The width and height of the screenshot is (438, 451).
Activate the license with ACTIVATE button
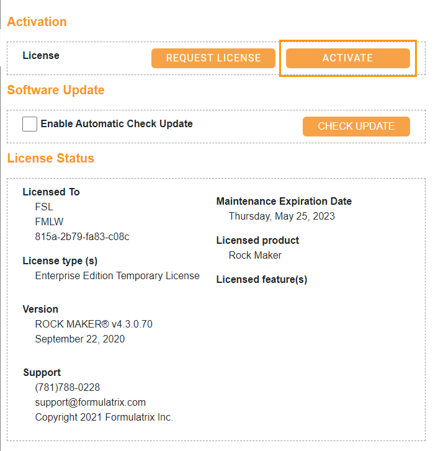pyautogui.click(x=347, y=58)
